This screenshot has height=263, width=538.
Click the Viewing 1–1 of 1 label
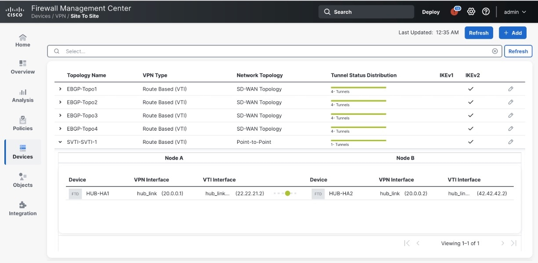[x=460, y=243]
